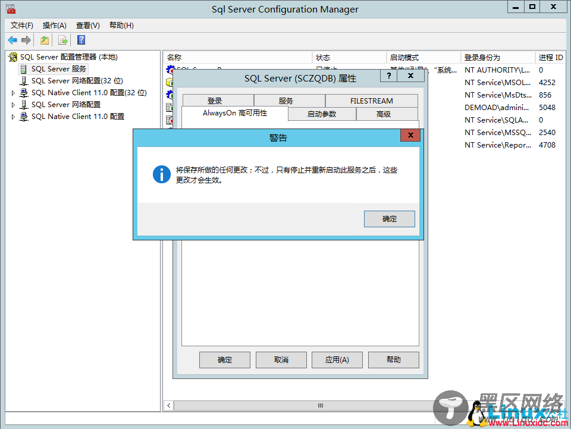571x429 pixels.
Task: Click NT Service\MSOL... login cell
Action: 497,83
